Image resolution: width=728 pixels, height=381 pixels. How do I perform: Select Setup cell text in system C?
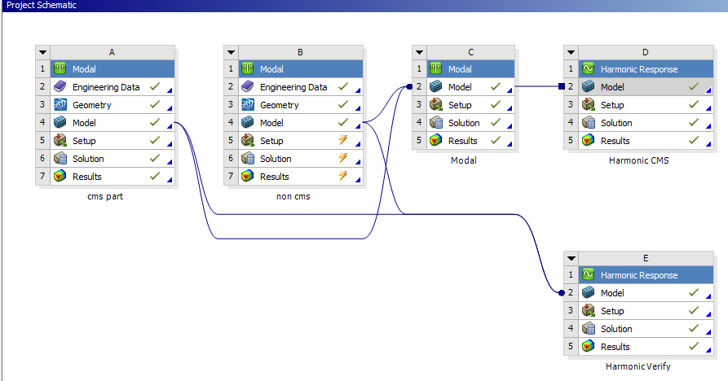pos(460,105)
